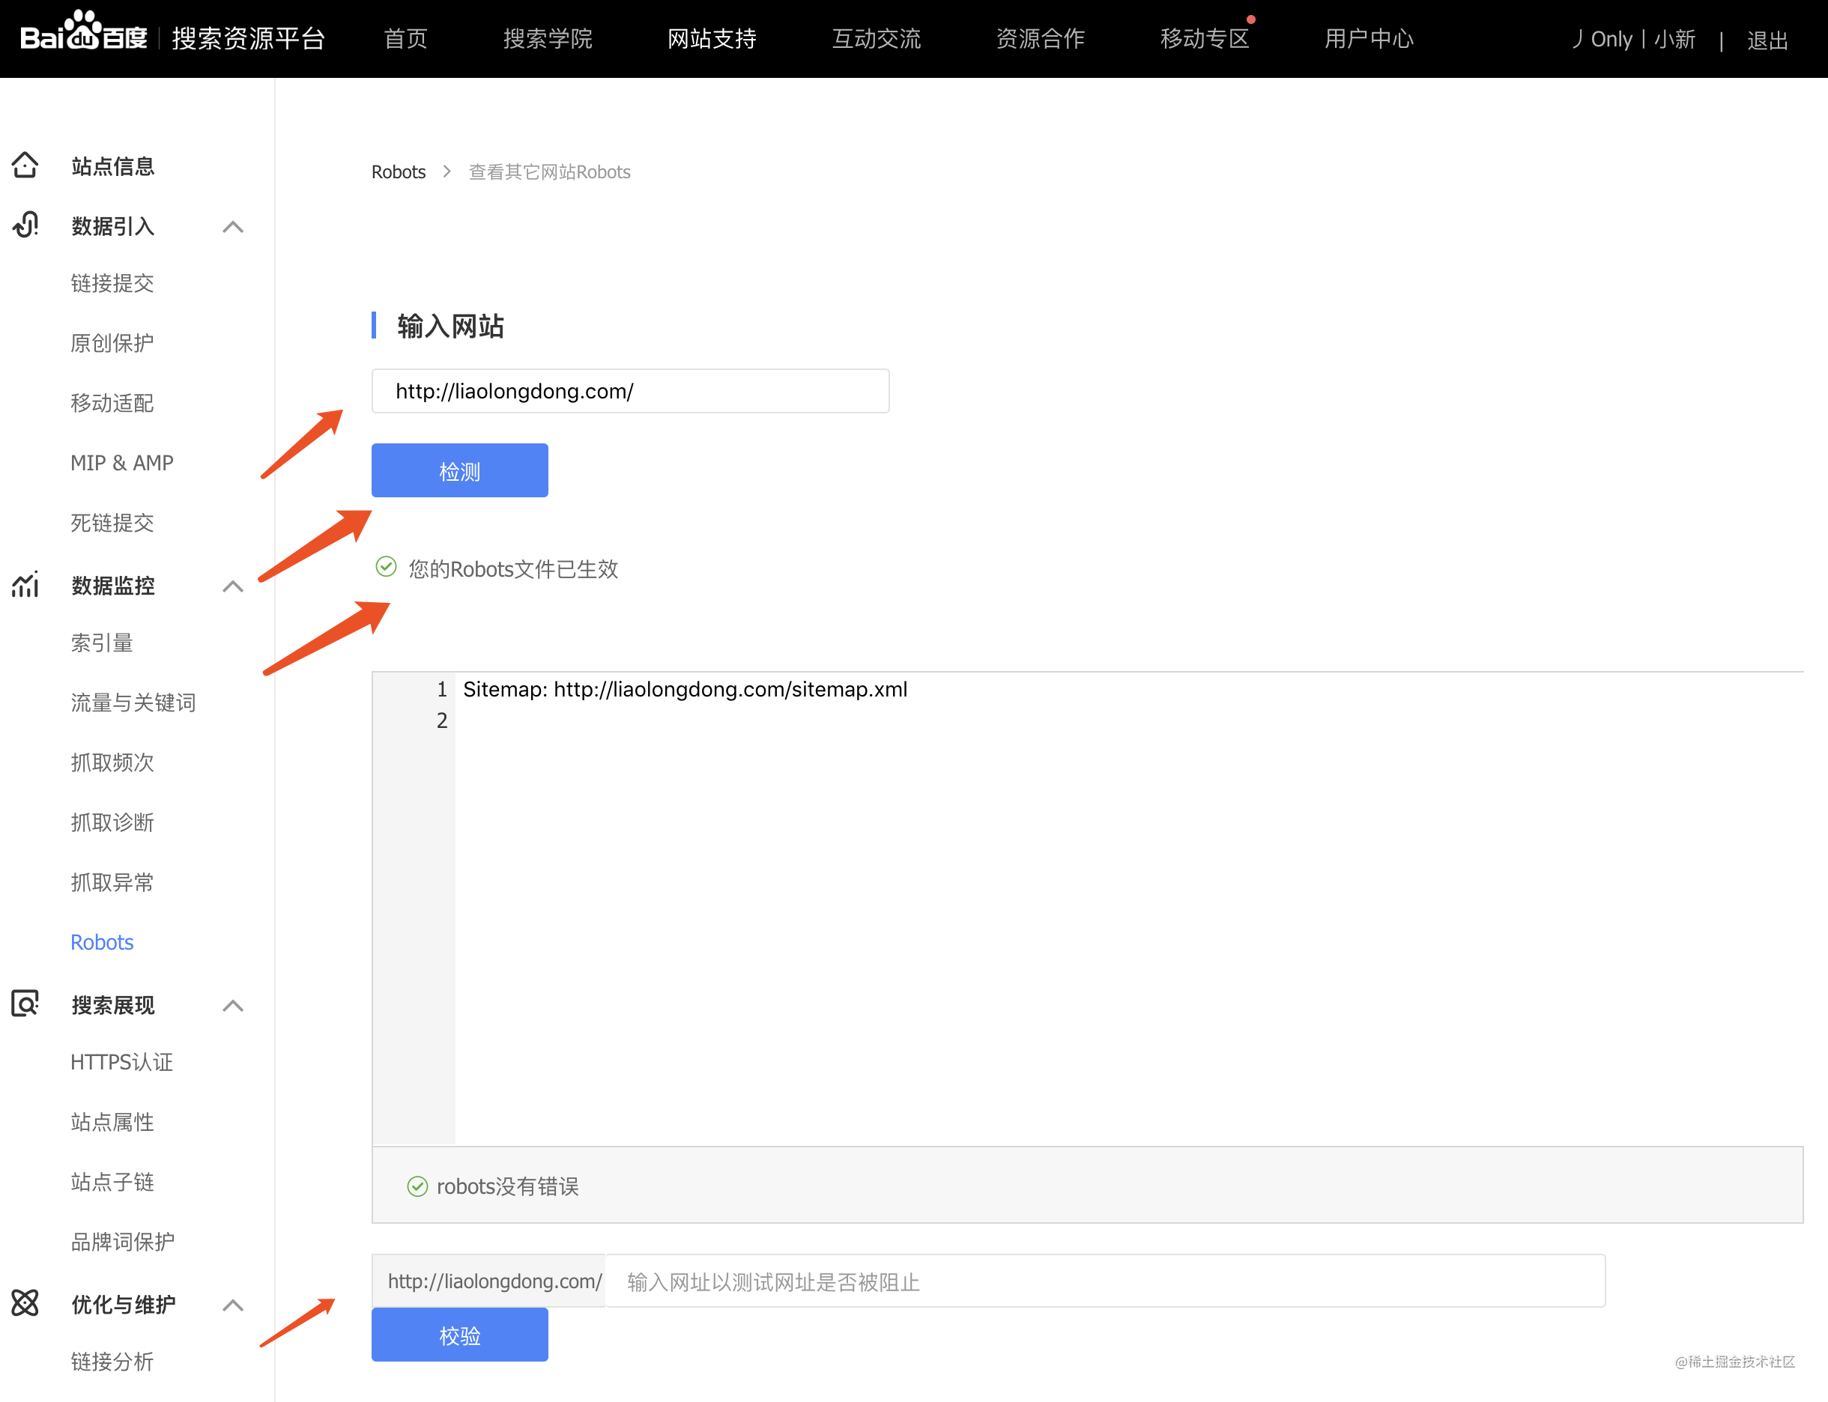Click inside the robots content editor
The image size is (1828, 1402).
pyautogui.click(x=1128, y=910)
